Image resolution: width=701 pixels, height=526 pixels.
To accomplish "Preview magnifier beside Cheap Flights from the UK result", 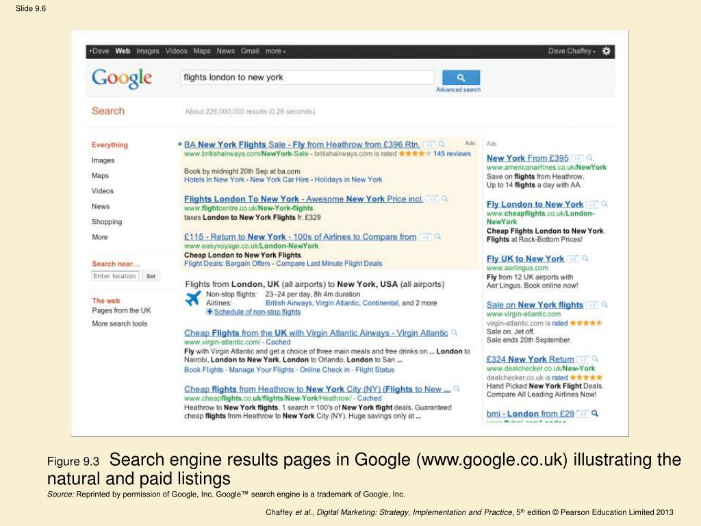I will click(455, 332).
